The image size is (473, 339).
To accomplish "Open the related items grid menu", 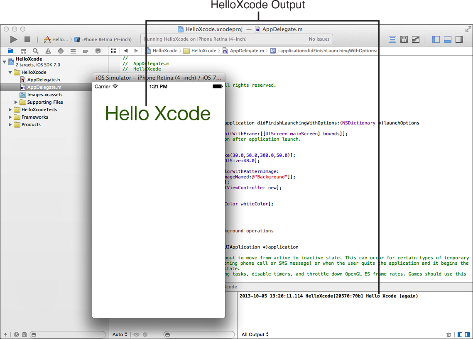I will pyautogui.click(x=113, y=51).
